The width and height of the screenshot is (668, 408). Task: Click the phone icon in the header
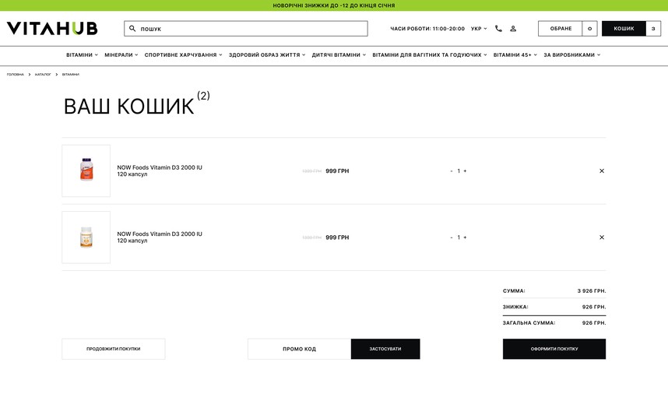click(498, 29)
